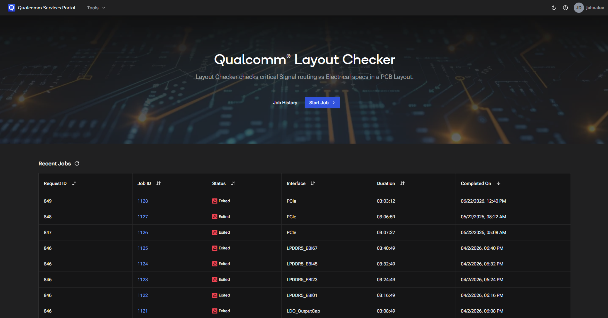
Task: Sort table by Duration column
Action: (402, 183)
